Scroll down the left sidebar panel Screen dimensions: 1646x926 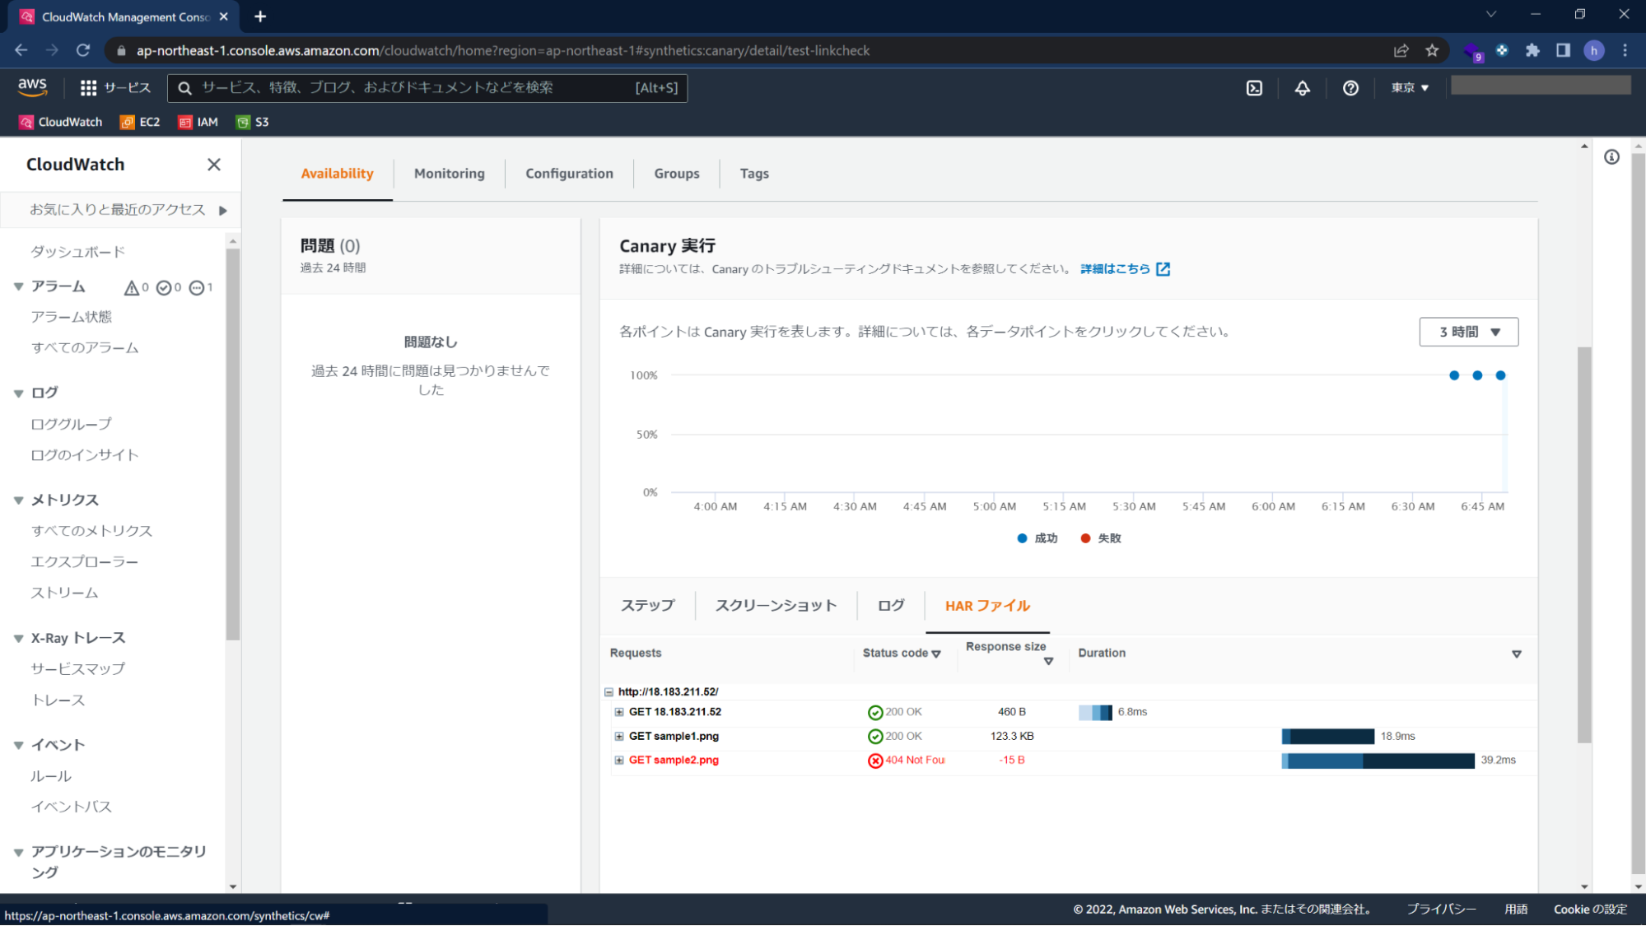(233, 892)
